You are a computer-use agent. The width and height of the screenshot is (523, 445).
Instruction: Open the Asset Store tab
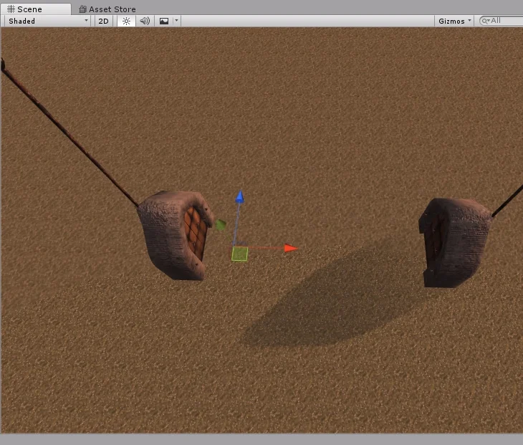[107, 9]
